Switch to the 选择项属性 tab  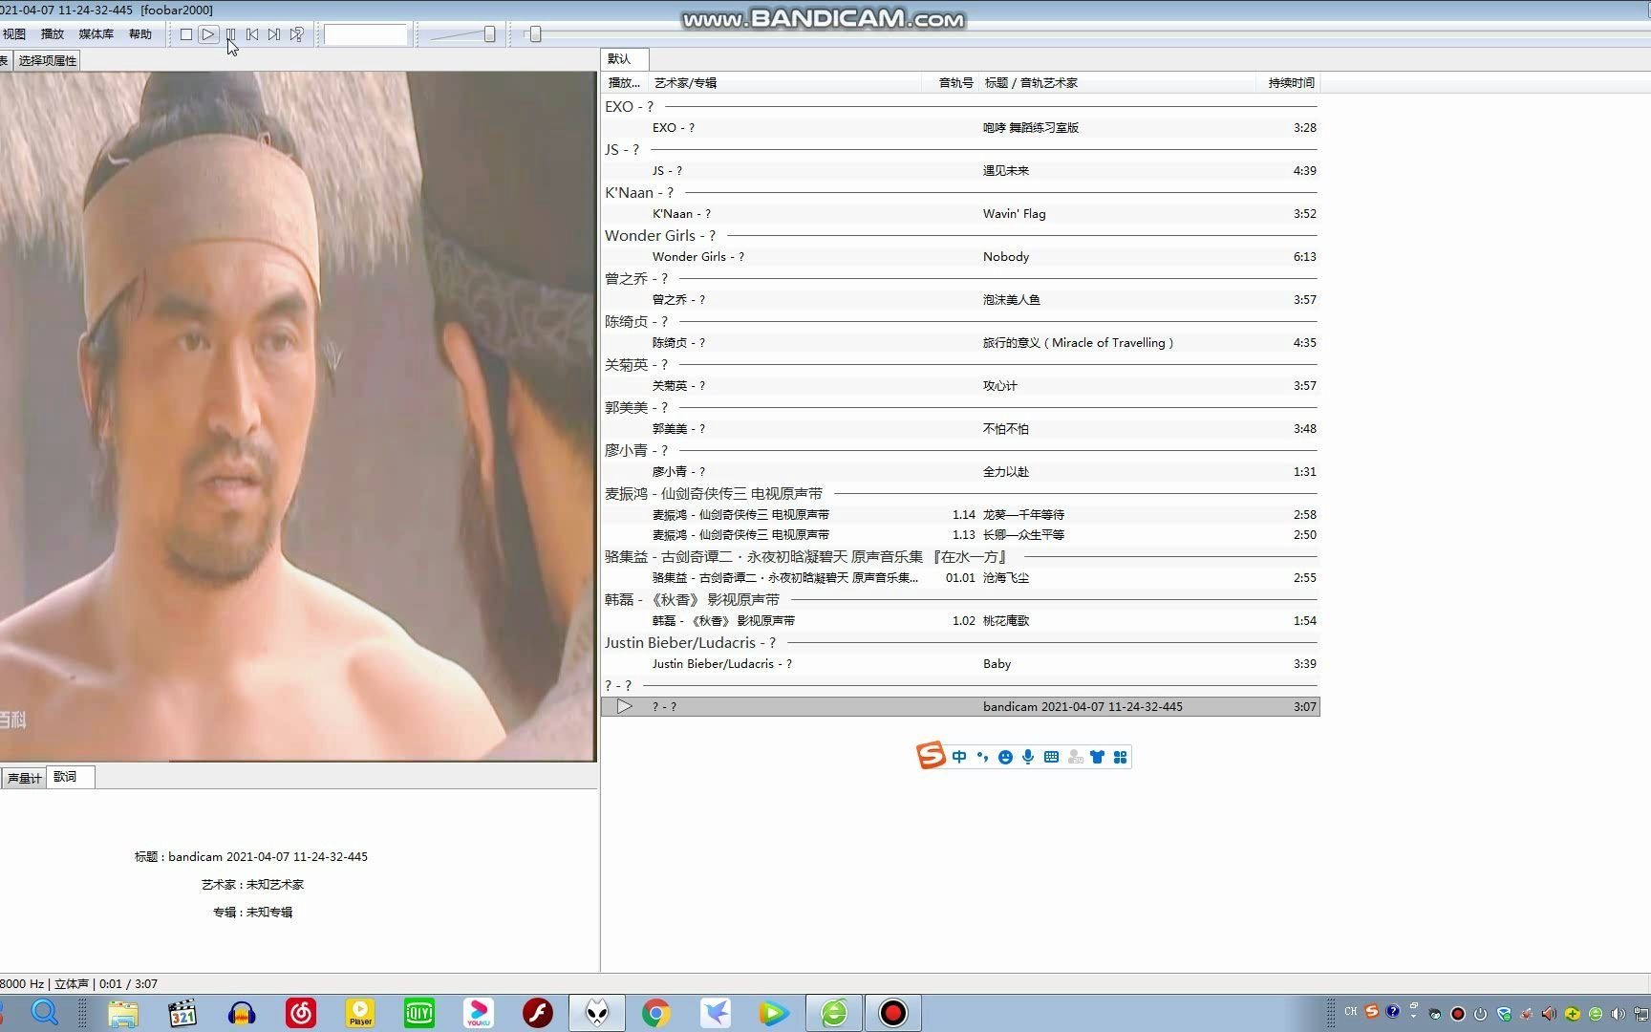point(47,60)
